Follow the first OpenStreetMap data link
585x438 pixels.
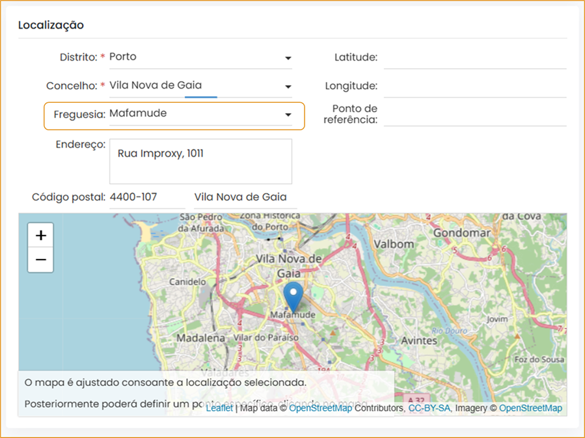tap(320, 408)
